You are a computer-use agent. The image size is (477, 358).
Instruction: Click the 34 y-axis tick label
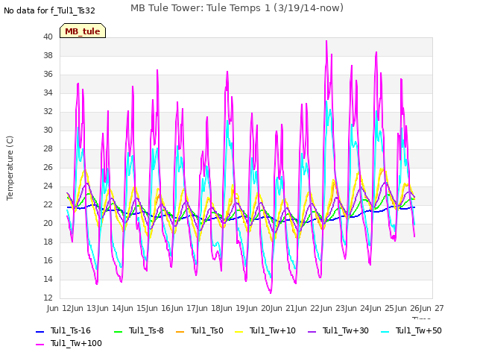pyautogui.click(x=48, y=92)
